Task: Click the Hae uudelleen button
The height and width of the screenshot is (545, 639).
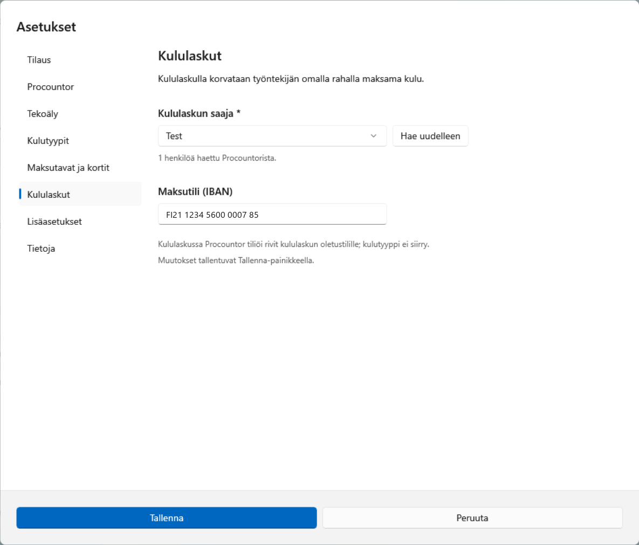Action: [430, 136]
